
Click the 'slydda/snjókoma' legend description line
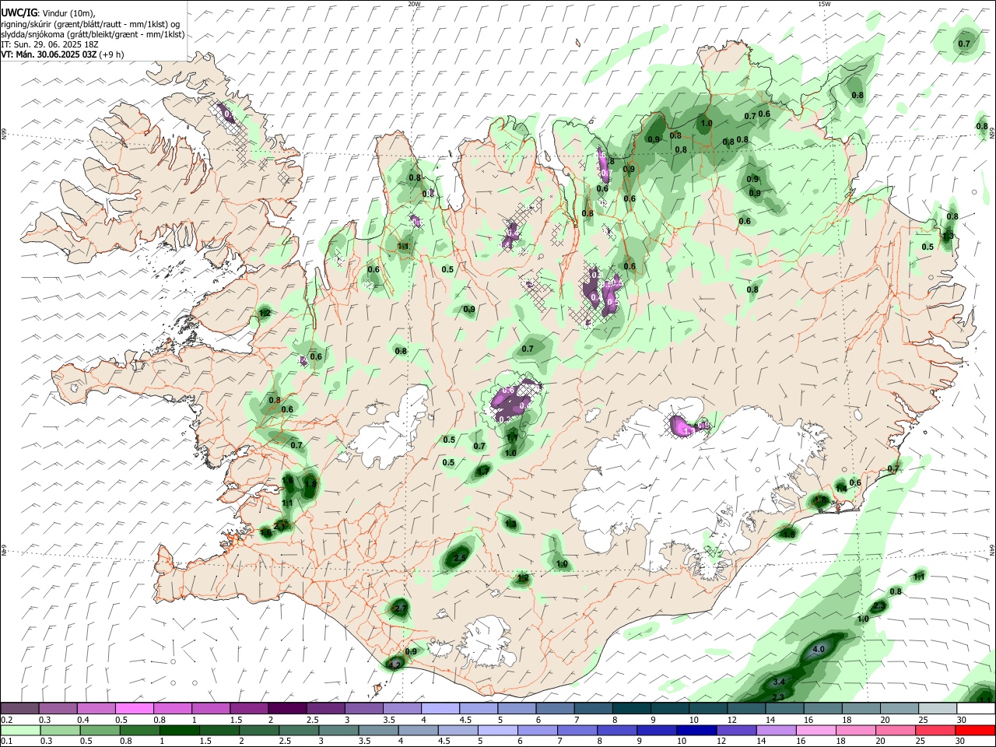93,34
